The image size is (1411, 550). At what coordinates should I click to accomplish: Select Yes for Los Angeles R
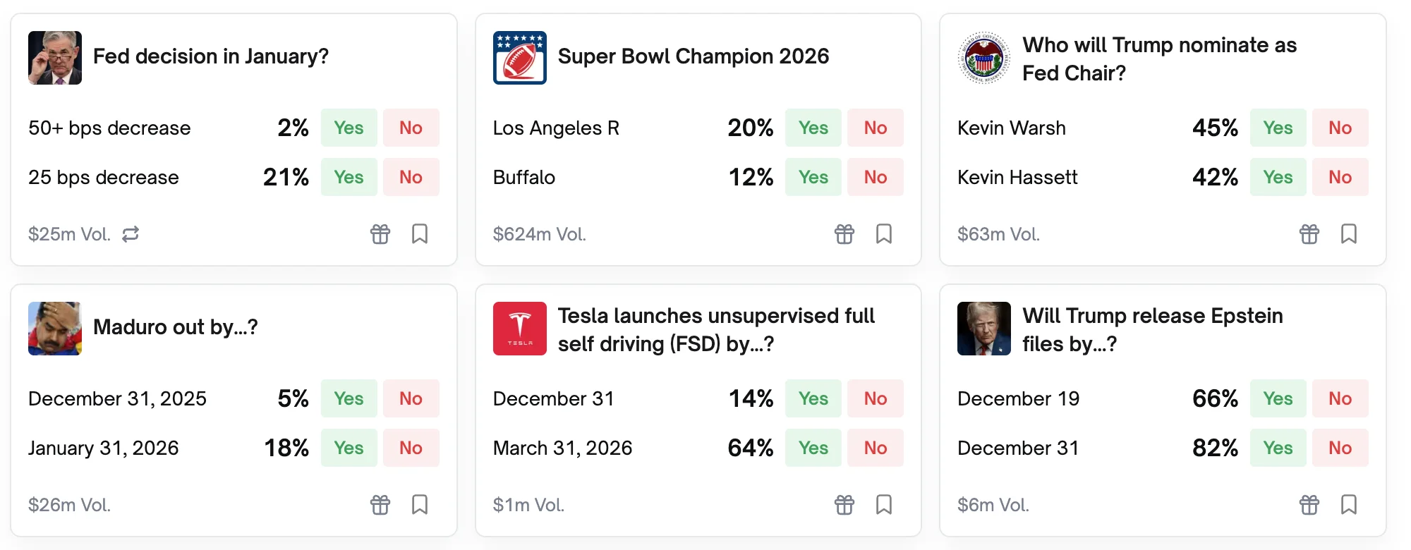813,128
